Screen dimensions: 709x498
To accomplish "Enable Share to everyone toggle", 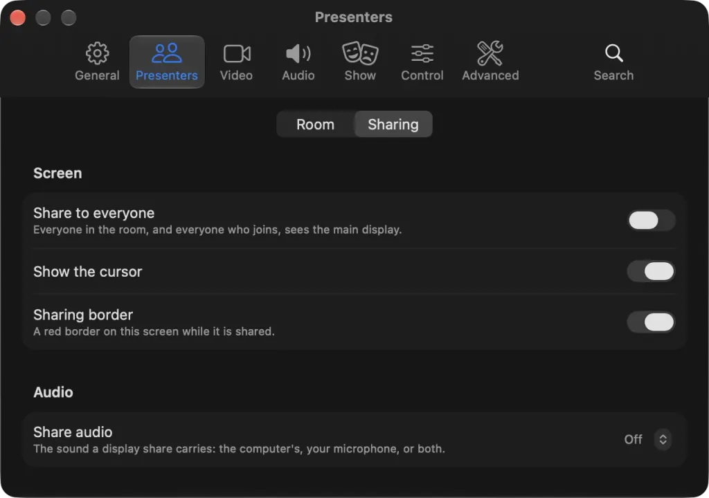I will (651, 221).
